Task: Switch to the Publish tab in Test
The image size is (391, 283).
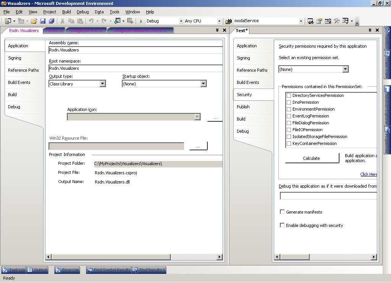Action: click(x=243, y=107)
